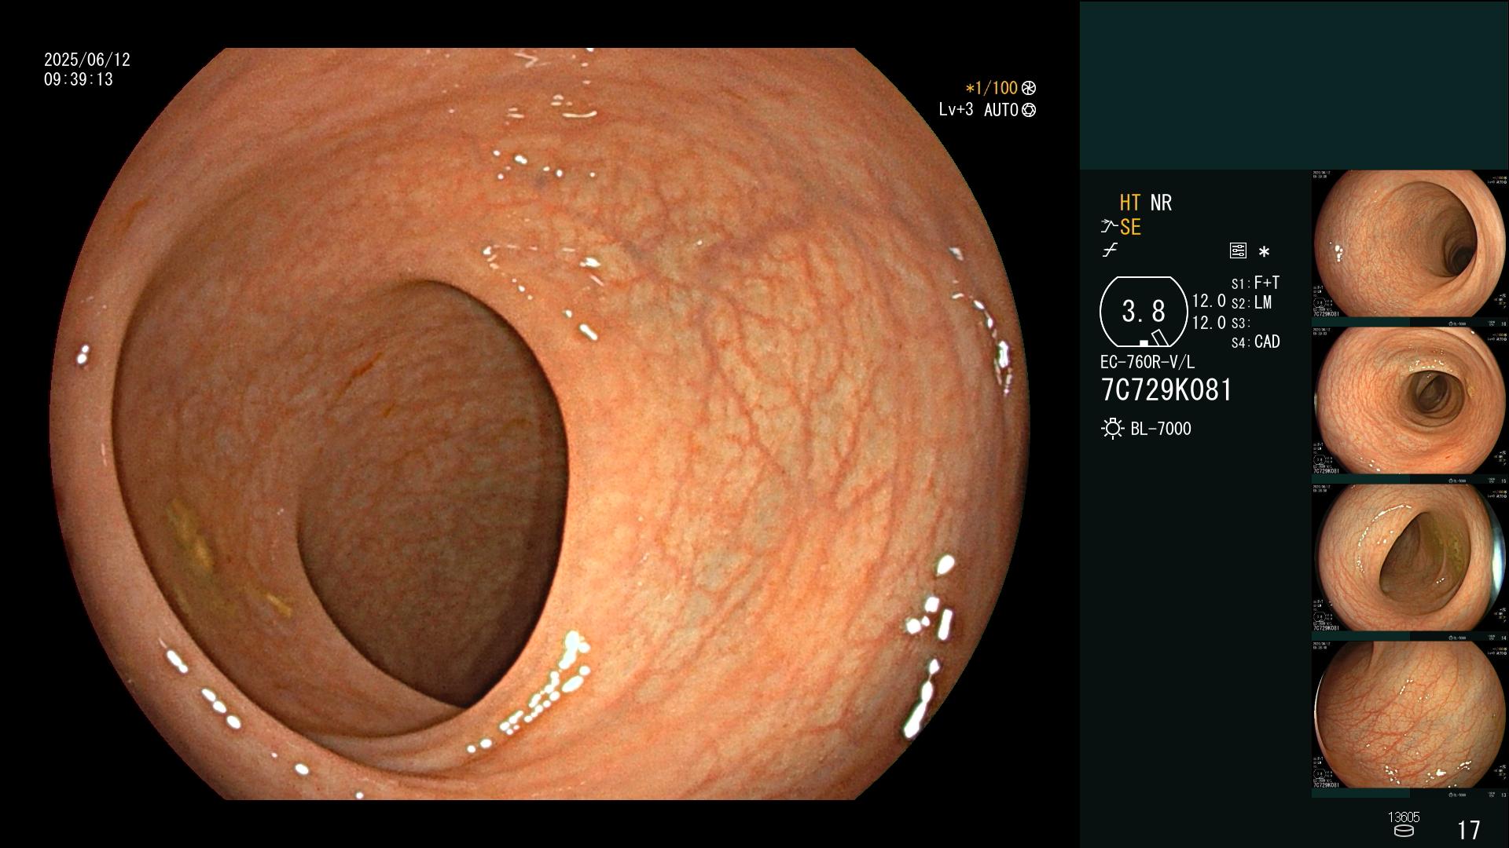The height and width of the screenshot is (848, 1509).
Task: Click the empty S3 switch assignment
Action: coord(1240,323)
